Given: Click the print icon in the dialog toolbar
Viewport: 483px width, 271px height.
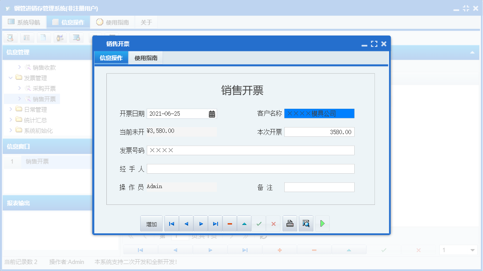Looking at the screenshot, I should click(x=290, y=223).
